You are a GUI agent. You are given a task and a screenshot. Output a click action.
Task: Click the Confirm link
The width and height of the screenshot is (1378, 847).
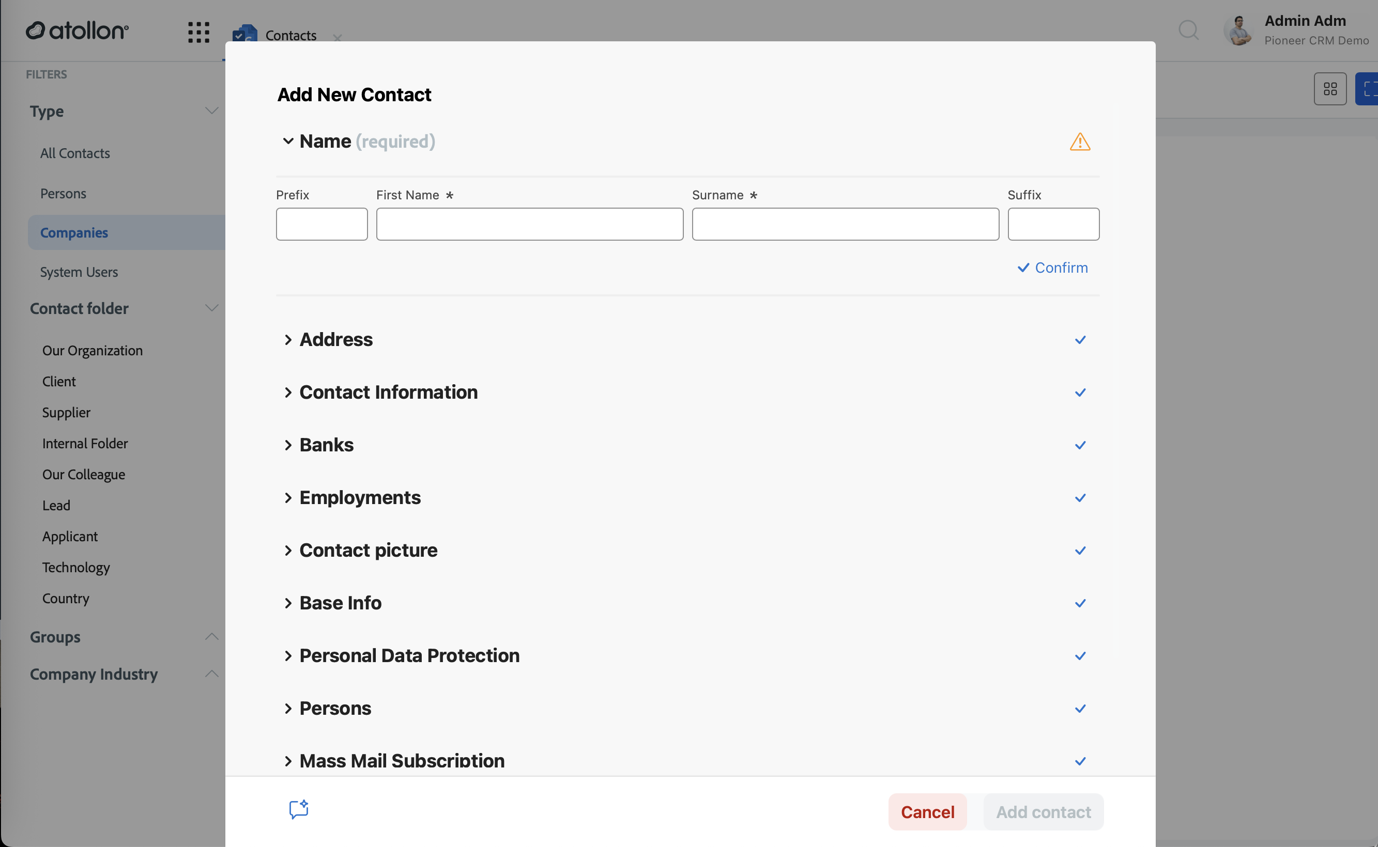click(1052, 268)
